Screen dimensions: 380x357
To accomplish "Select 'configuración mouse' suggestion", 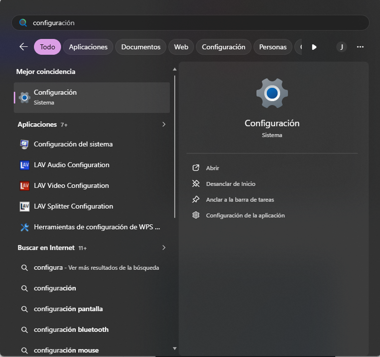I will (92, 351).
